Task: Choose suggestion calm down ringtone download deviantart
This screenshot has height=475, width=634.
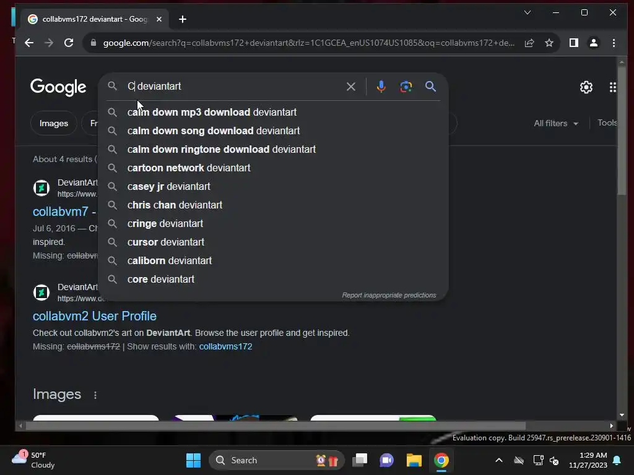Action: pos(273,150)
